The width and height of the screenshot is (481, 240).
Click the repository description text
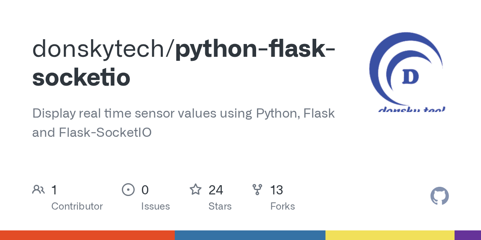(x=183, y=122)
